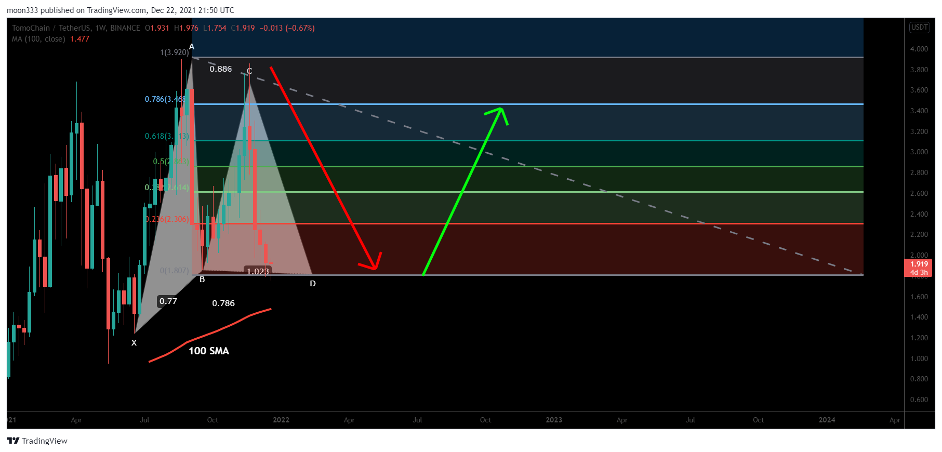Click the 0.236(2.306) Fibonacci level label
The width and height of the screenshot is (942, 452).
point(167,219)
